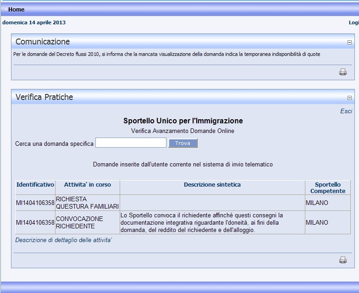Screen dimensions: 359x293
Task: Click the Sportello Competente column header
Action: tap(328, 188)
